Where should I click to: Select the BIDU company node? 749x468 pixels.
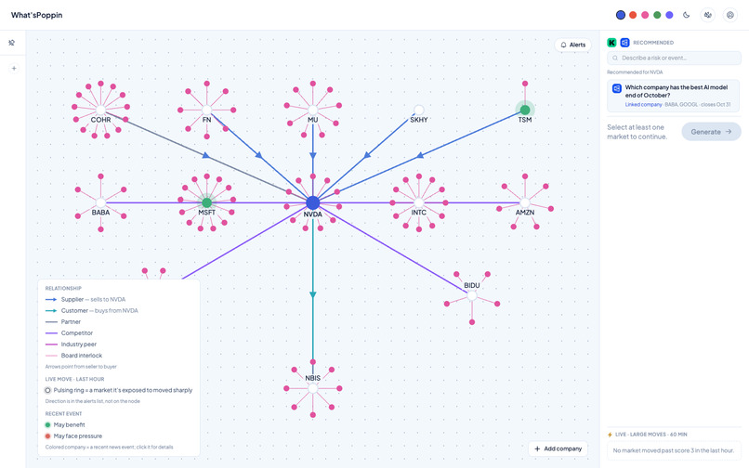472,295
